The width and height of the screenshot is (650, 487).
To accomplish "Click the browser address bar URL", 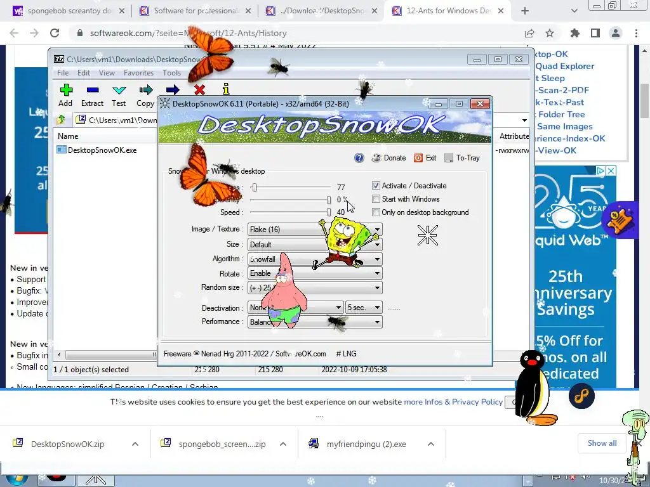I will point(188,33).
